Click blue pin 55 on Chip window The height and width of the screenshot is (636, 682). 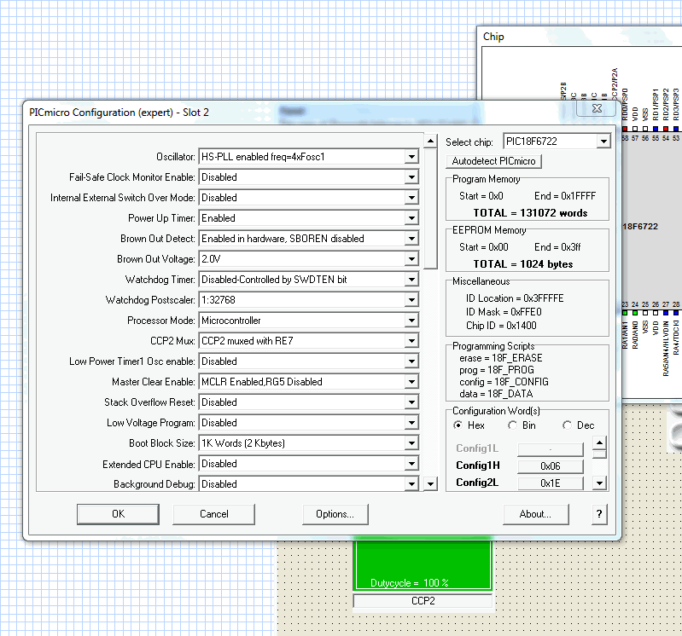656,129
